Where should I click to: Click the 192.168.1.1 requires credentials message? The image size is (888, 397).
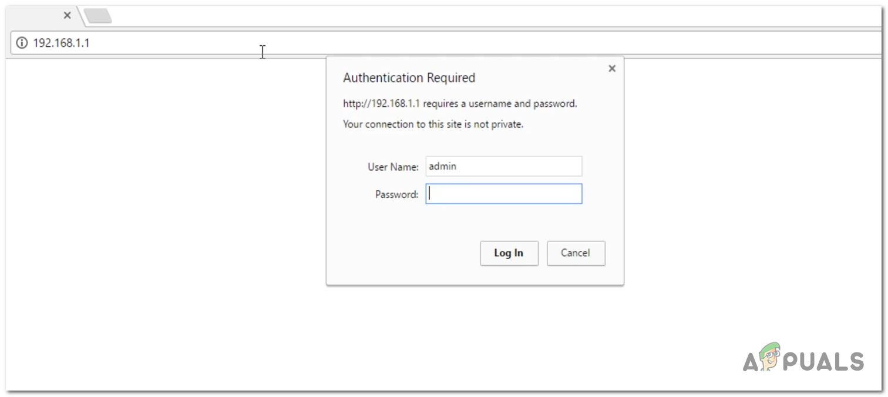460,103
